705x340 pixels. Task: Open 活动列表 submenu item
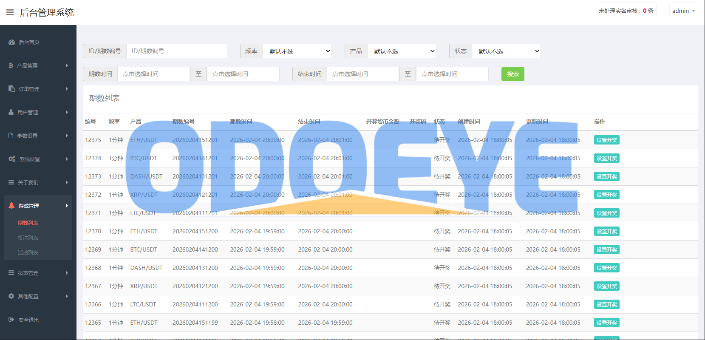click(x=28, y=252)
